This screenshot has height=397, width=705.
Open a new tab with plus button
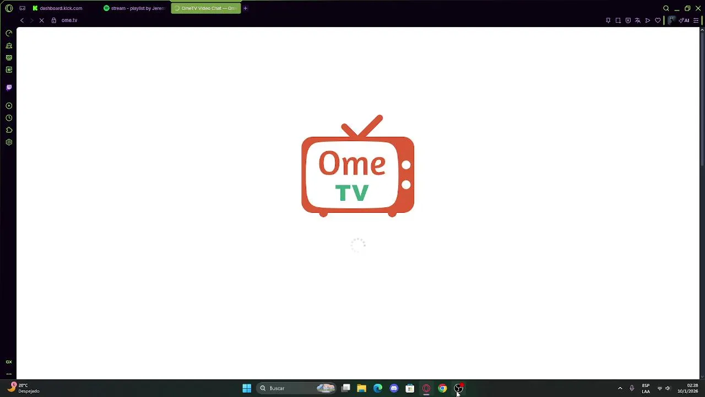click(246, 8)
